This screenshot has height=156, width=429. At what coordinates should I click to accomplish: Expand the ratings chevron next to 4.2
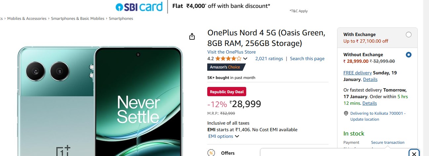pyautogui.click(x=245, y=59)
